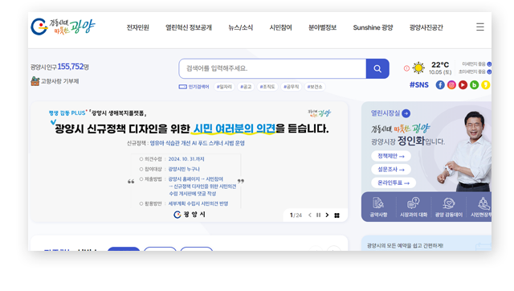
Task: Open the green Naver blog icon
Action: click(474, 85)
